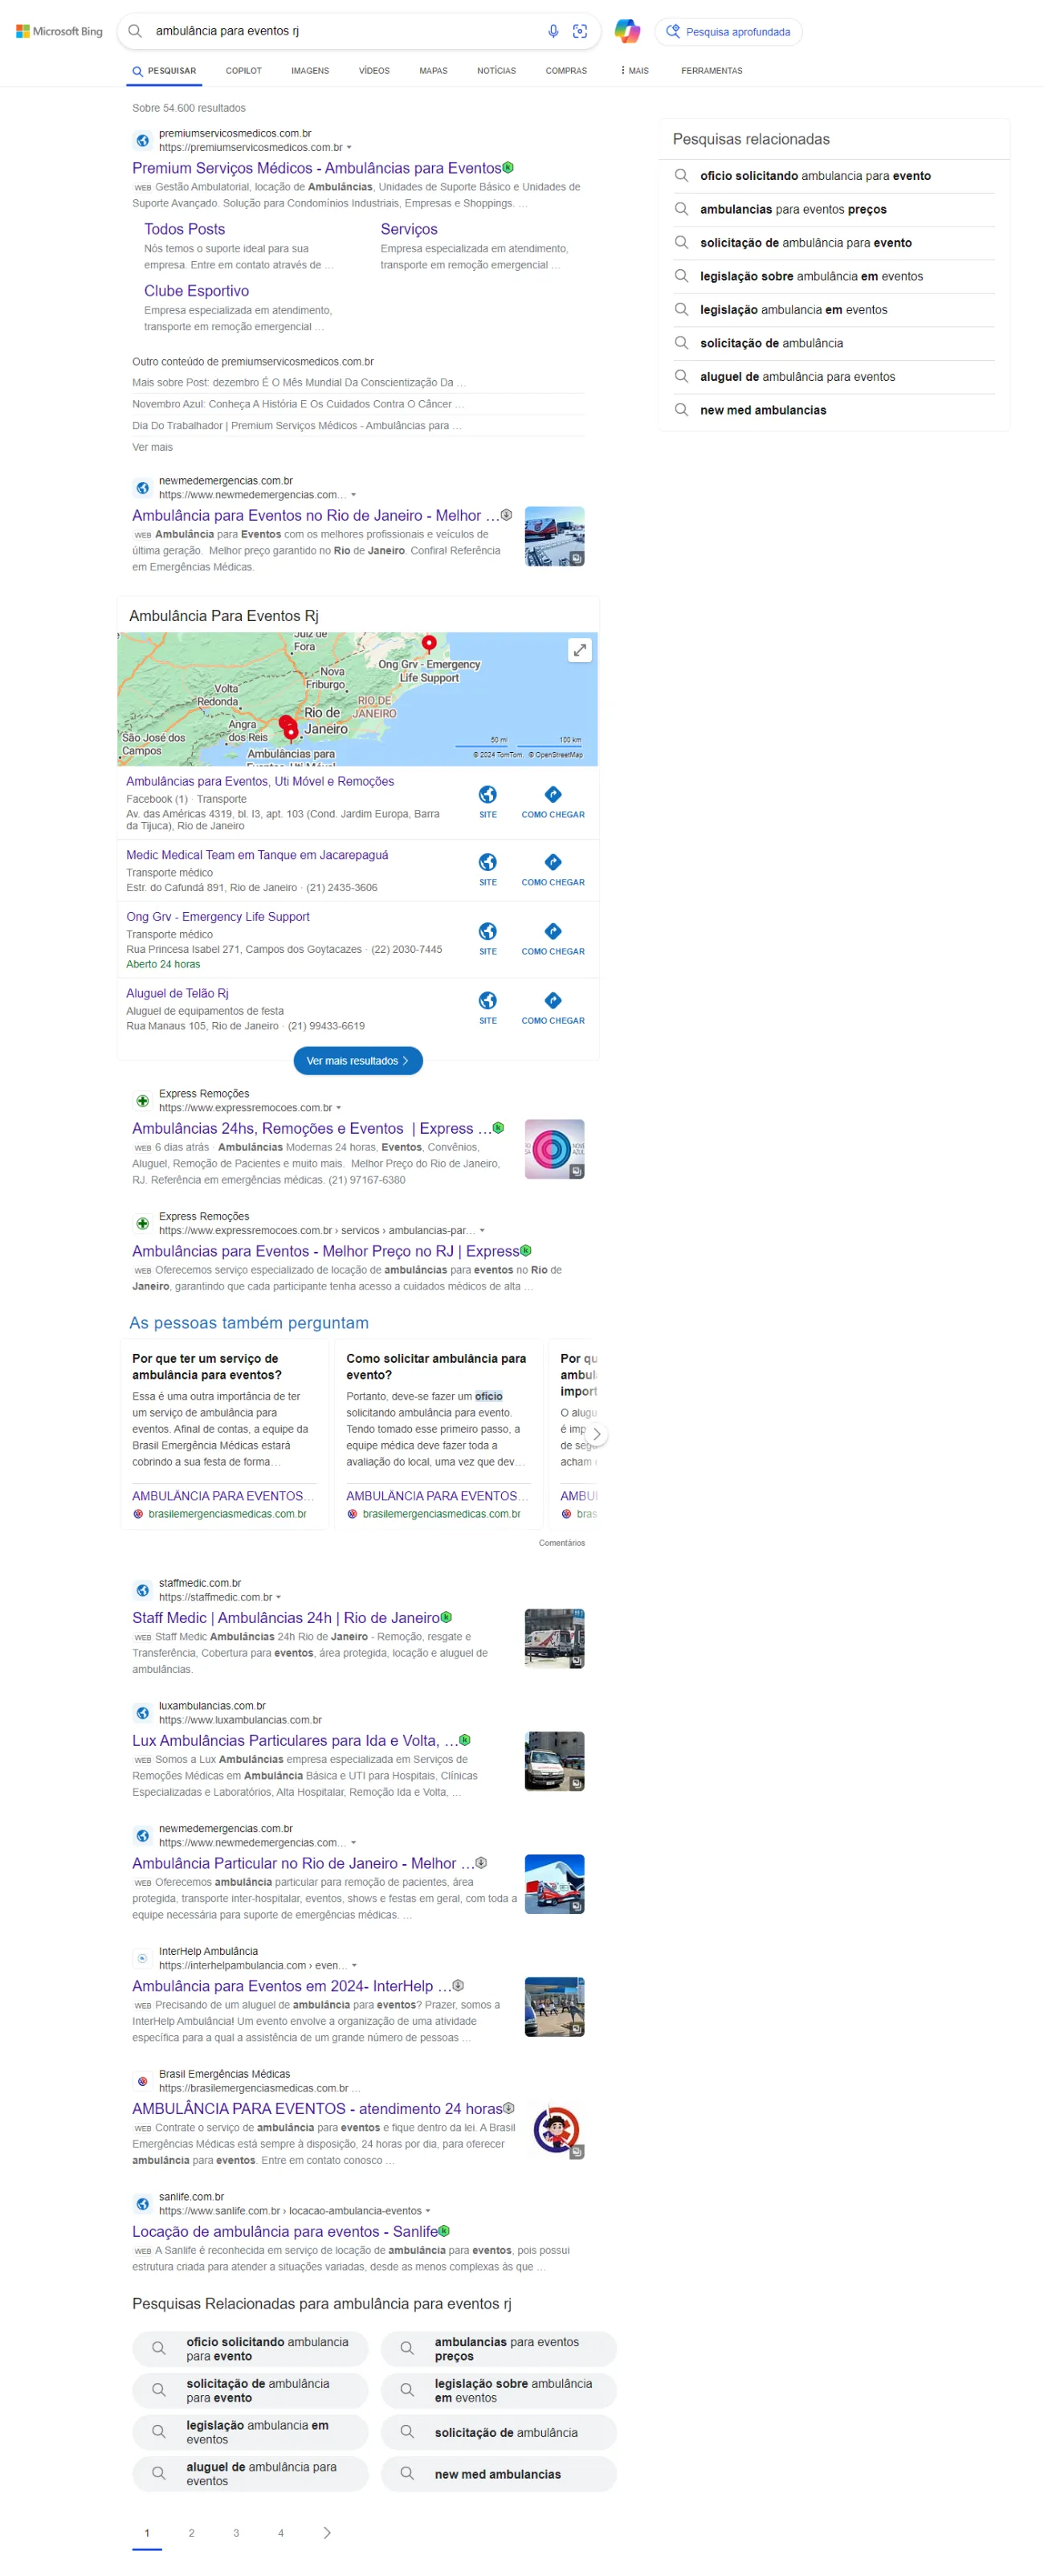This screenshot has width=1044, height=2576.
Task: Open dropdown arrow beside staffmedic.com.br URL
Action: tap(279, 1597)
